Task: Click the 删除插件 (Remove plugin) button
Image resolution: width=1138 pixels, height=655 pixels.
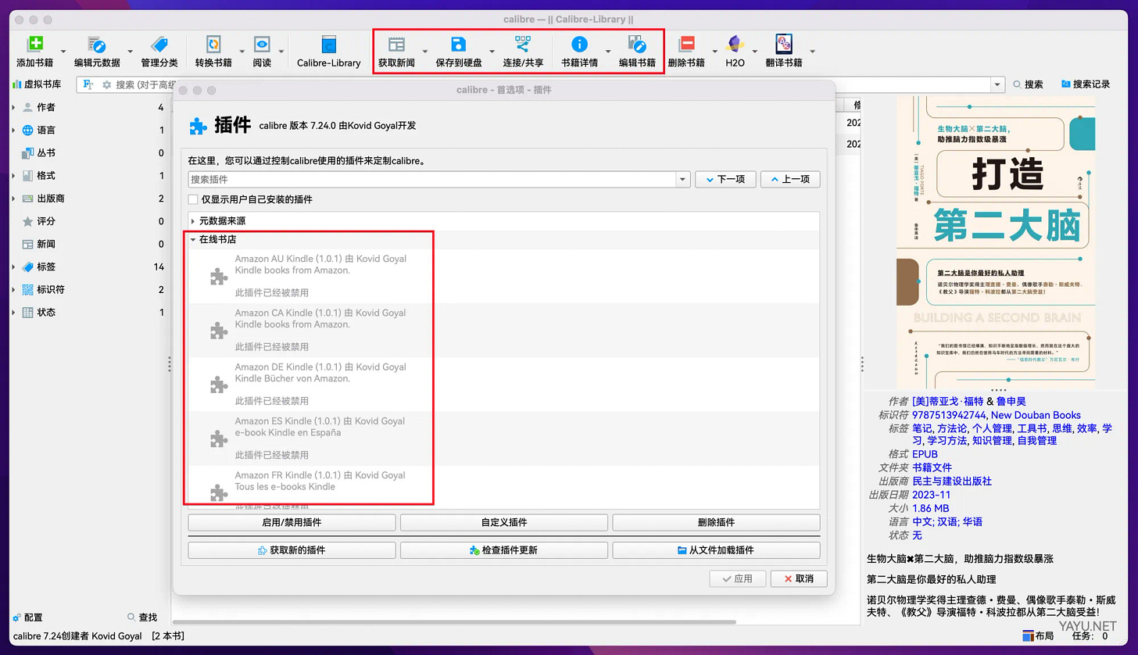Action: pos(716,522)
